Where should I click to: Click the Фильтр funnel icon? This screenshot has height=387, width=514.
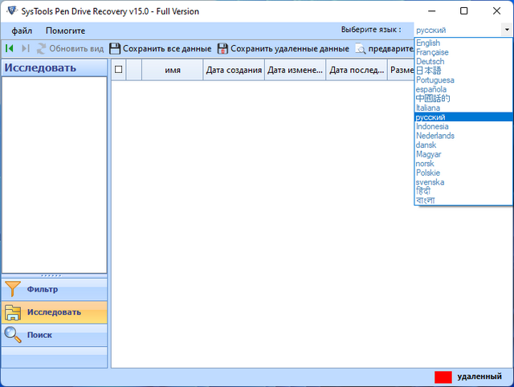tap(14, 289)
